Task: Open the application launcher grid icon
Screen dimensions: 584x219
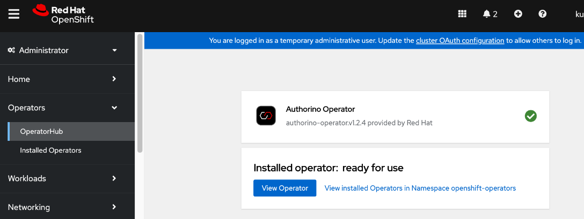Action: coord(462,14)
